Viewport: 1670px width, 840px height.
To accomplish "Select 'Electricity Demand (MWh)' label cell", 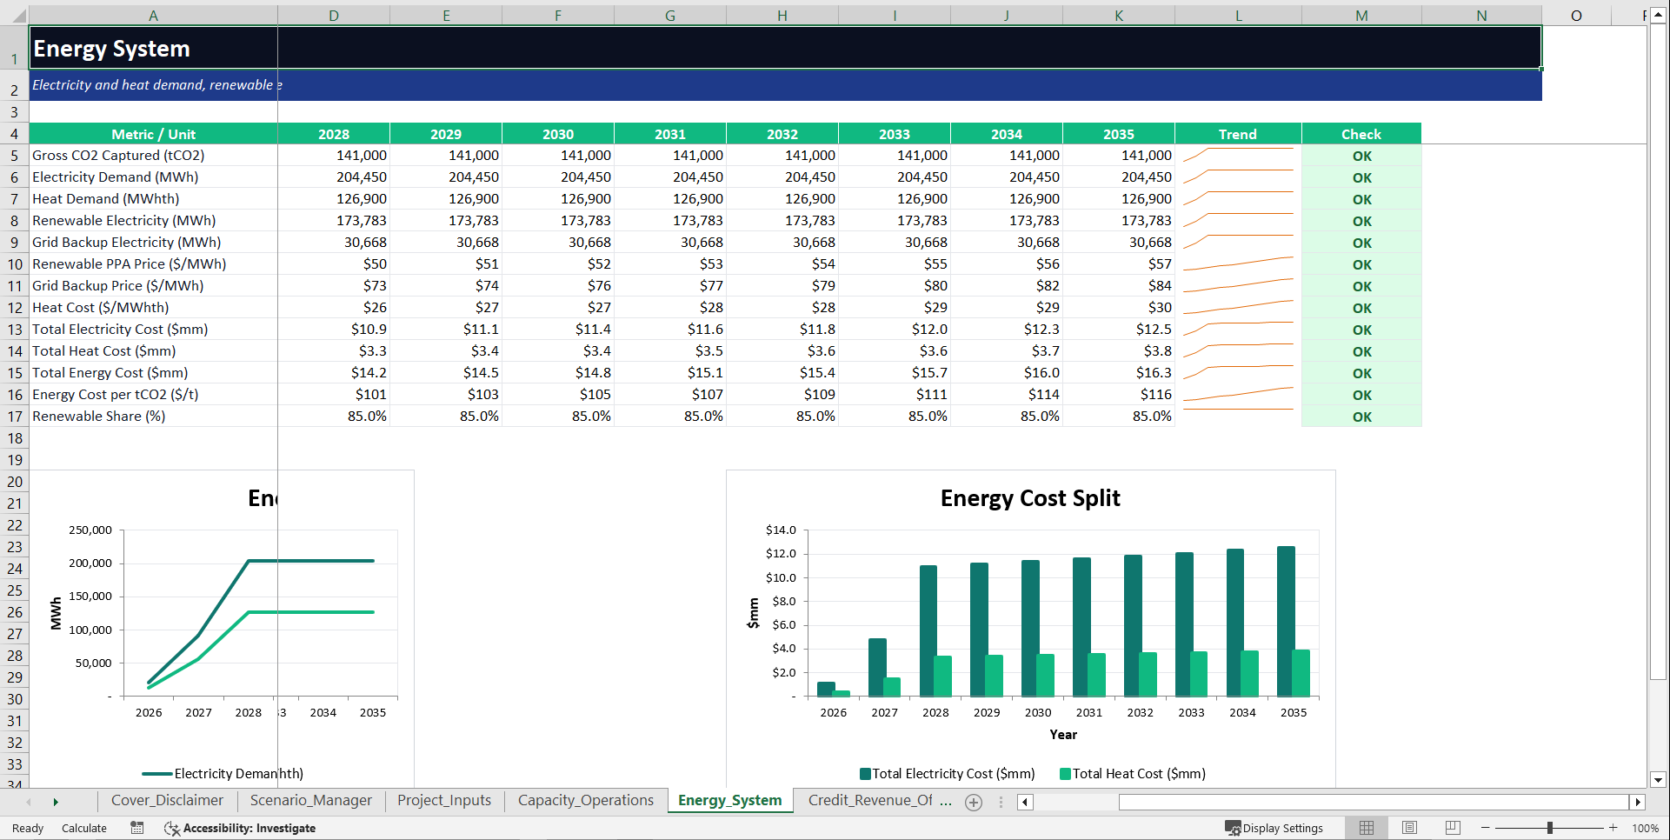I will click(153, 177).
